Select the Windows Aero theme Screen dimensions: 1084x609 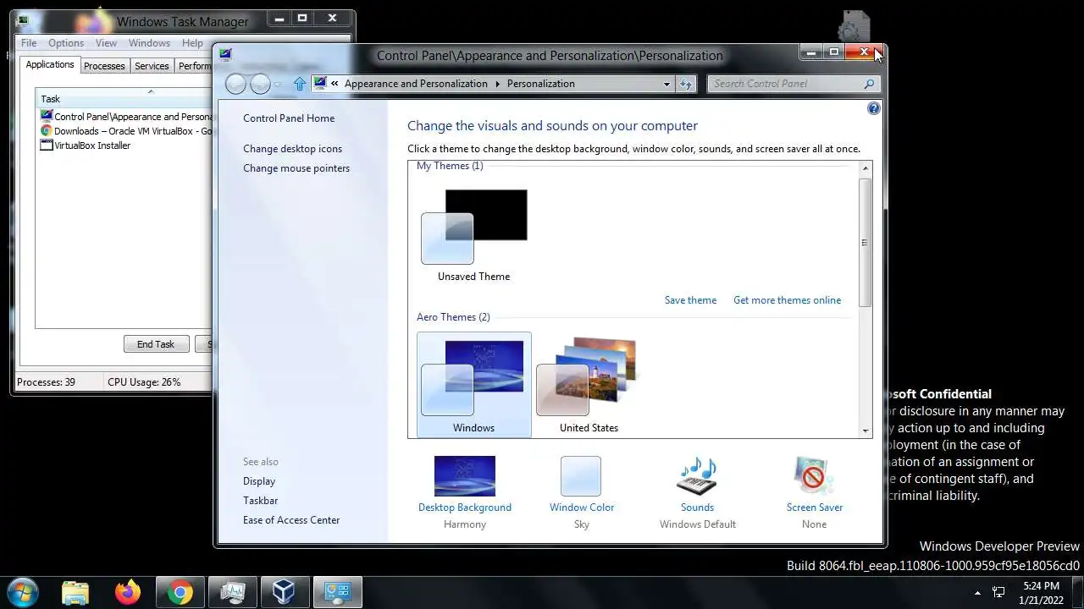pyautogui.click(x=474, y=385)
